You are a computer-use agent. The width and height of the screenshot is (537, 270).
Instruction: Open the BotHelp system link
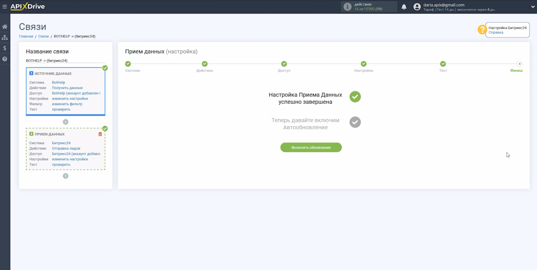click(59, 82)
